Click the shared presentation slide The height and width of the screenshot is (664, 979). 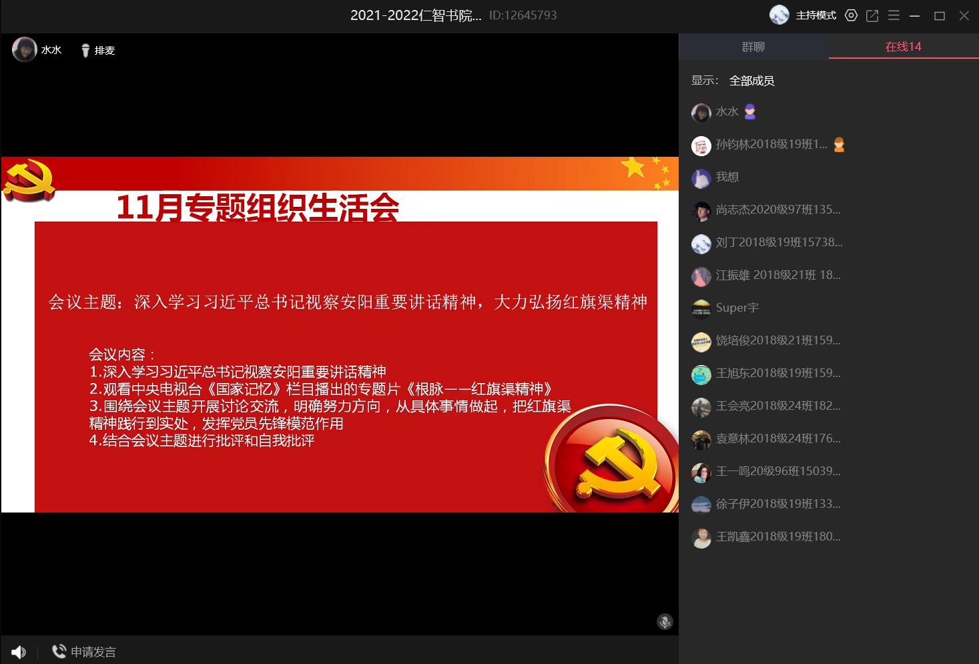point(340,334)
